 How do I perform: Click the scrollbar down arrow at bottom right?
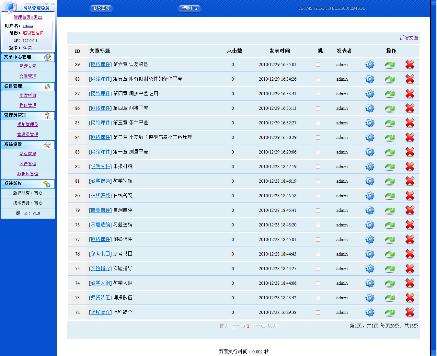433,353
